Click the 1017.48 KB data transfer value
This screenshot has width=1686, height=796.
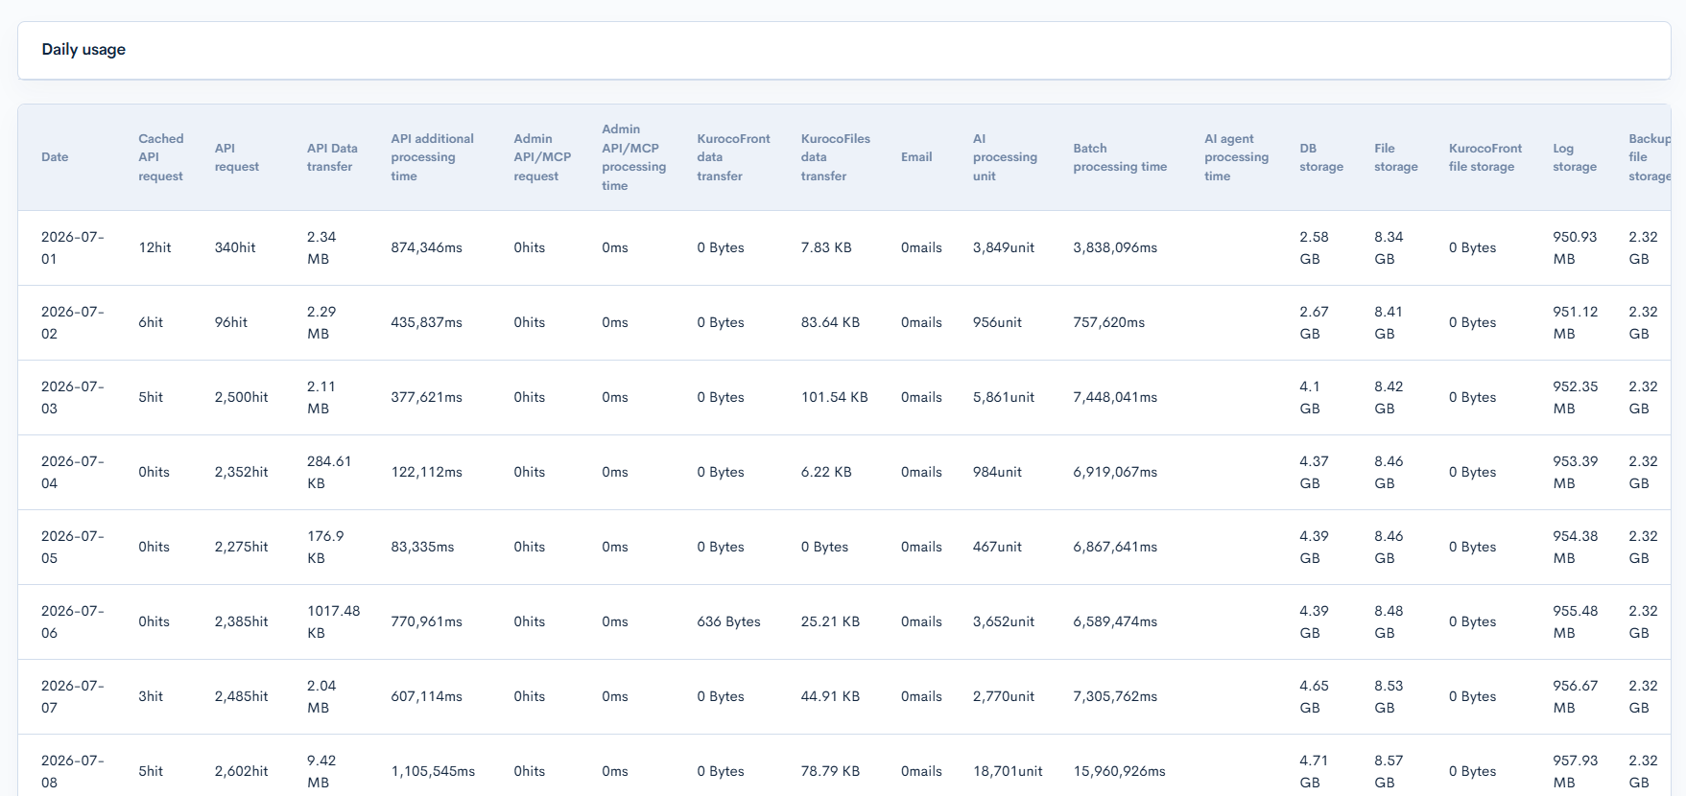[x=333, y=621]
